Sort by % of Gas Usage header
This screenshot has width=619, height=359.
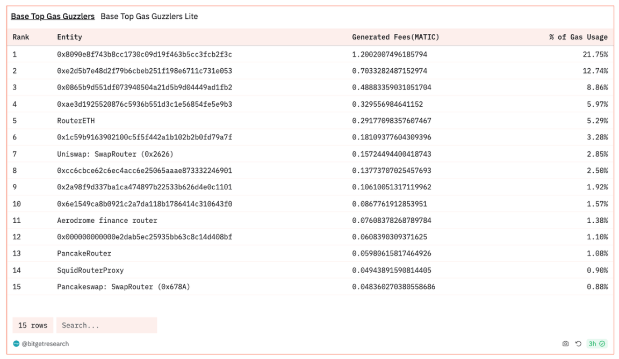click(x=578, y=37)
